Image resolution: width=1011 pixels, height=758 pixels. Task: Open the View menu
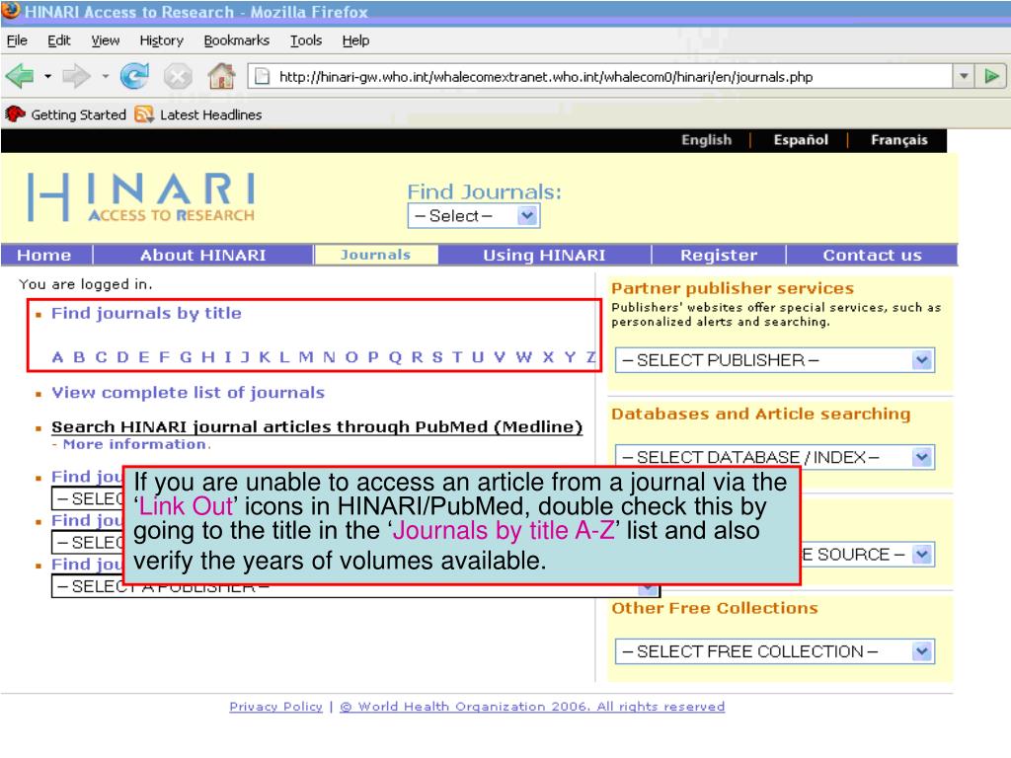(105, 40)
